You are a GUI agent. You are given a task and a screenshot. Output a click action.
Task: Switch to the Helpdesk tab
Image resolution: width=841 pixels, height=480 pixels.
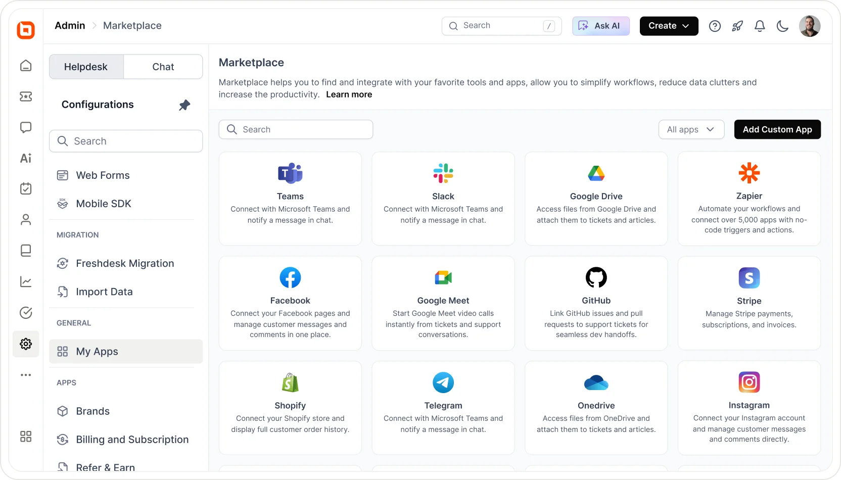(x=86, y=67)
